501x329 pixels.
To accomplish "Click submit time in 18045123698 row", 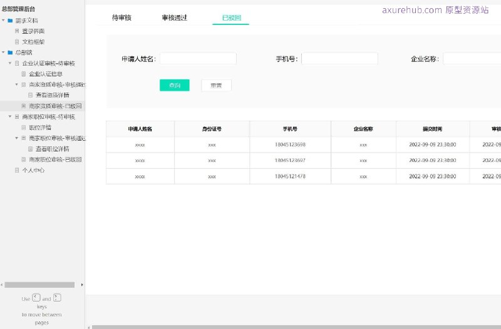I will click(432, 144).
